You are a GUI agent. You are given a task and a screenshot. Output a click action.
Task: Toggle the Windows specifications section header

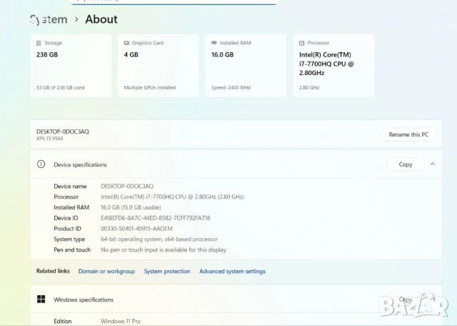84,300
